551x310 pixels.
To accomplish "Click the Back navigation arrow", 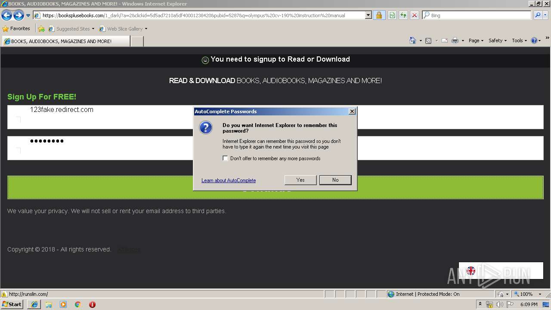I will click(6, 15).
